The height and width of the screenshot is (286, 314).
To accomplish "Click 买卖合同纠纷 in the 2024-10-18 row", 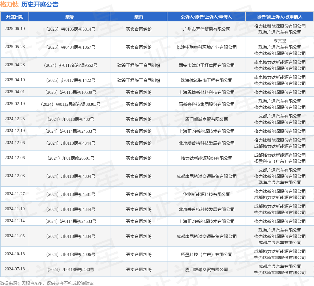I will pyautogui.click(x=139, y=254).
